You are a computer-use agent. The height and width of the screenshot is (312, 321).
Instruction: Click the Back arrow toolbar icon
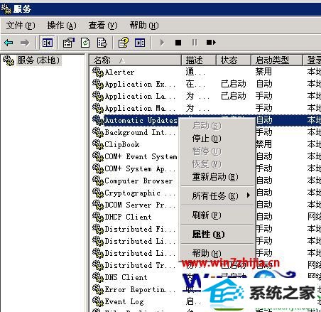9,43
